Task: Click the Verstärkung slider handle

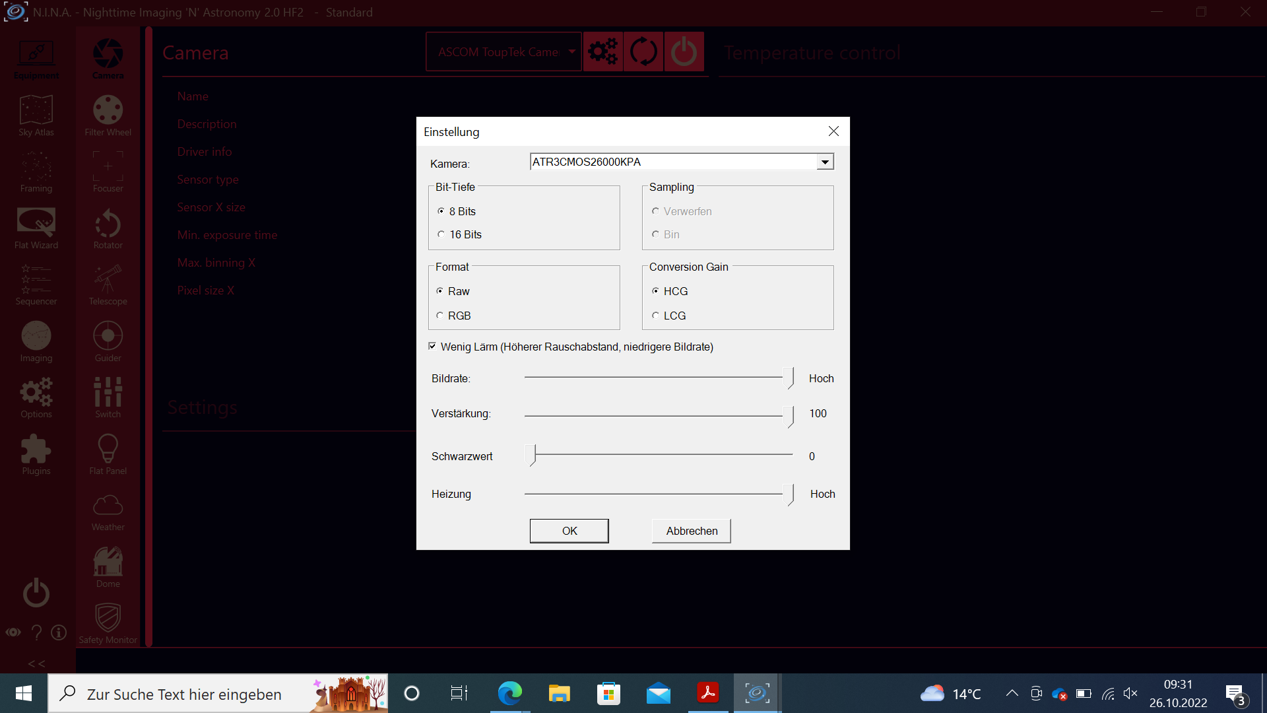Action: point(789,417)
